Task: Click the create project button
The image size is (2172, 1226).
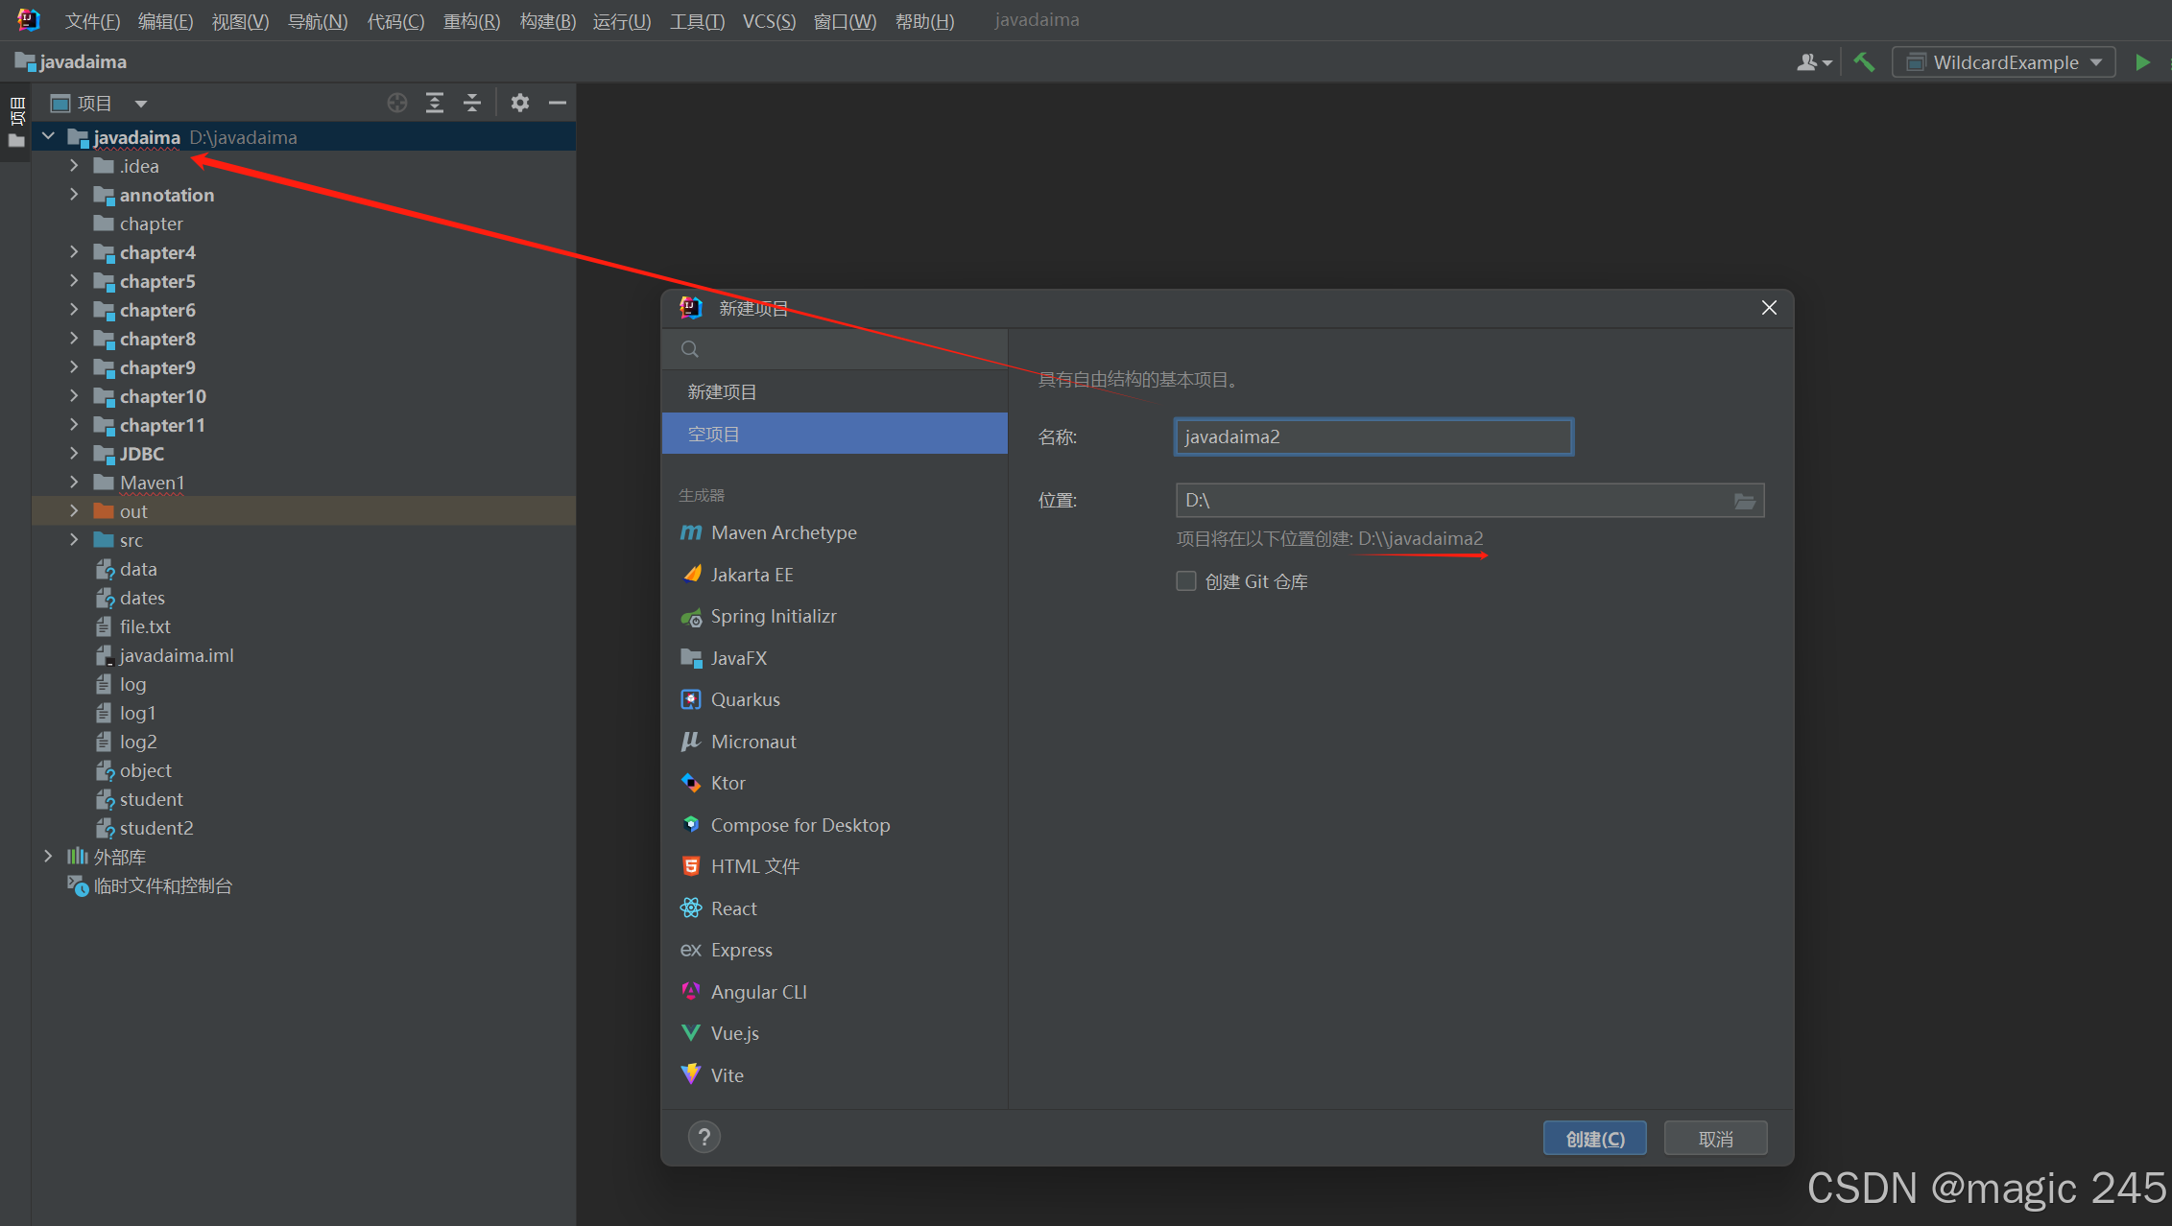Action: click(x=1594, y=1139)
